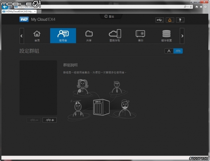Switch to single user view
The width and height of the screenshot is (210, 161).
point(169,51)
